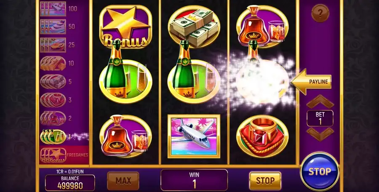Hit the round blue STOP button
This screenshot has height=192, width=379.
coord(320,171)
